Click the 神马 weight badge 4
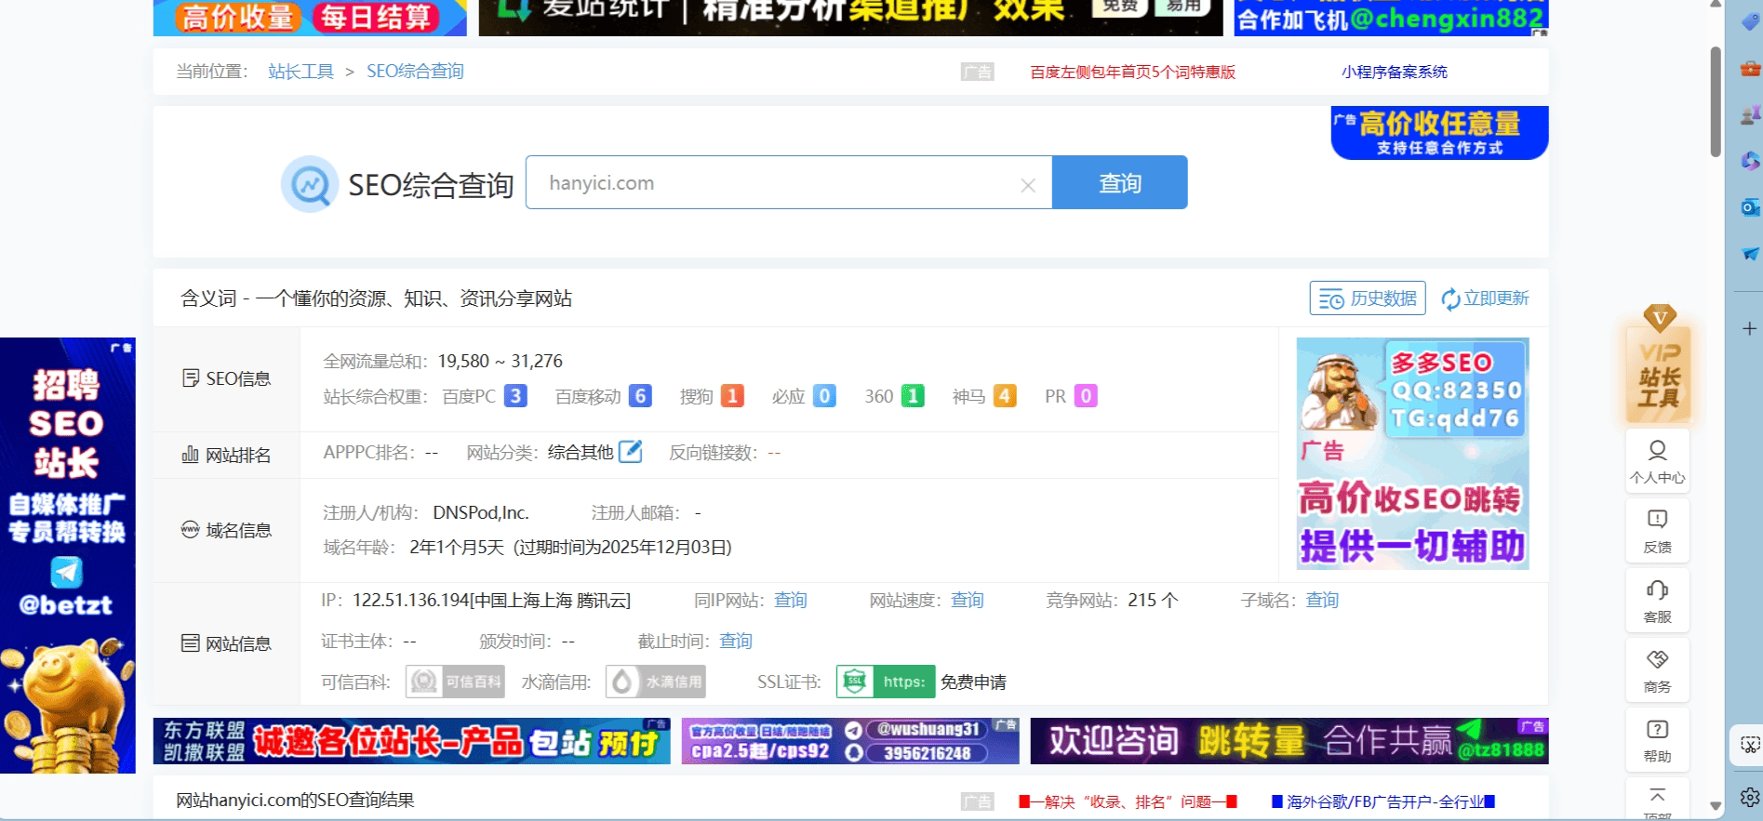This screenshot has width=1763, height=821. [1005, 396]
